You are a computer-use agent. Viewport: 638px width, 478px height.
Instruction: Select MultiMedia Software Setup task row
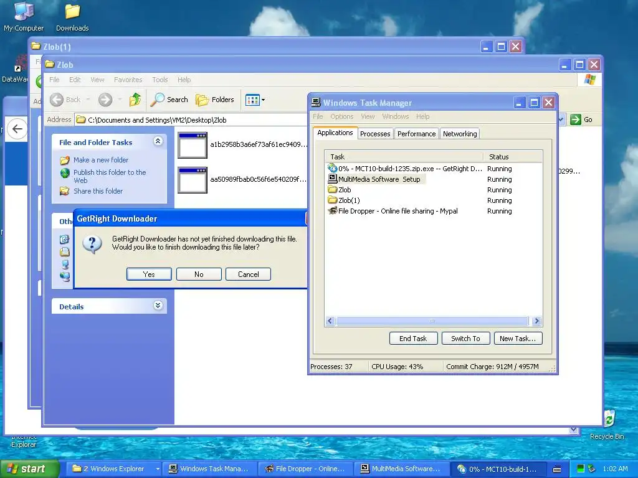point(434,179)
